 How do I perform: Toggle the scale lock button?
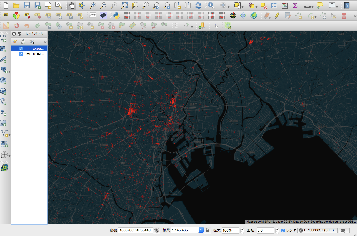(207, 230)
